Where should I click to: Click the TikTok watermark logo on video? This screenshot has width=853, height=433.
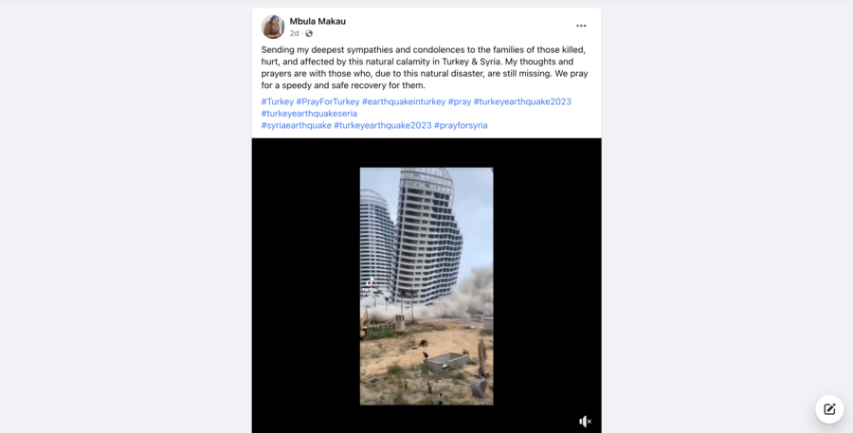click(x=370, y=281)
